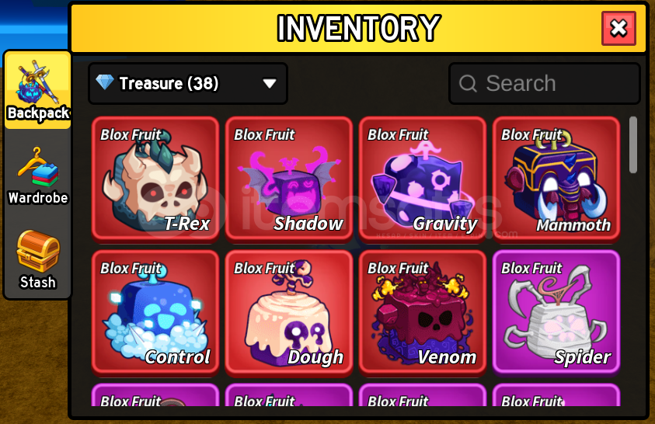Click the blue diamond Treasure icon
This screenshot has width=655, height=424.
(104, 82)
